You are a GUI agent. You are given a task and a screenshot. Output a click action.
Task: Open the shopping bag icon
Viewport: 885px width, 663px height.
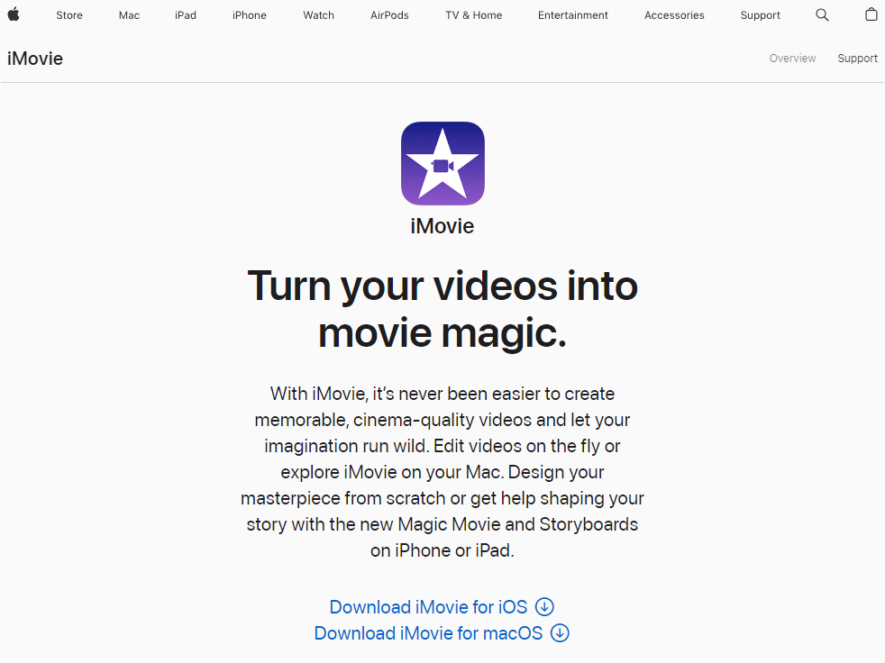pyautogui.click(x=871, y=14)
